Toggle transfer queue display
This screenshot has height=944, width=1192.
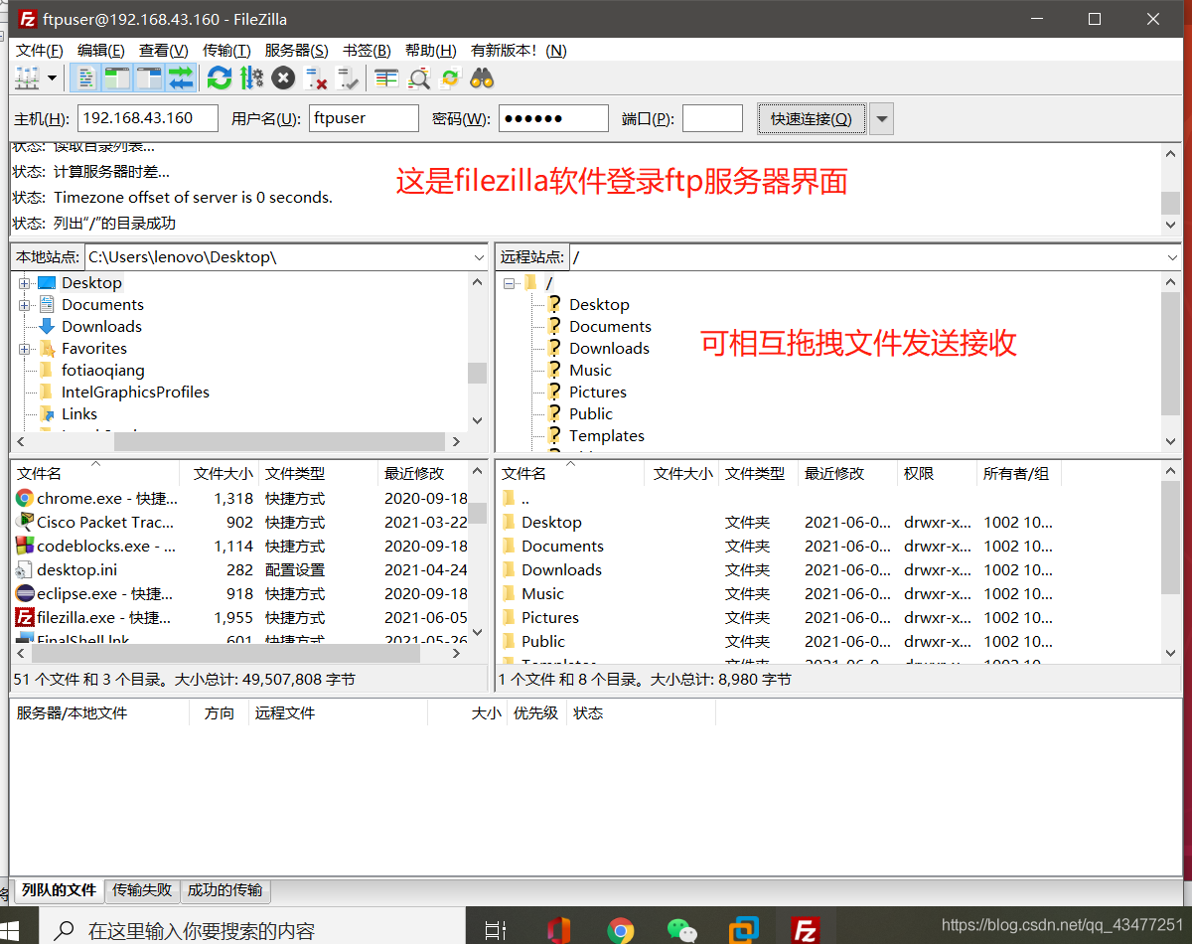[180, 78]
